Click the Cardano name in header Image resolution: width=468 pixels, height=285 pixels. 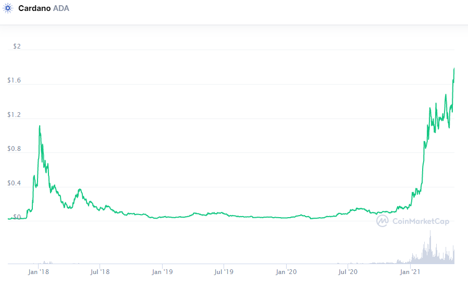34,8
